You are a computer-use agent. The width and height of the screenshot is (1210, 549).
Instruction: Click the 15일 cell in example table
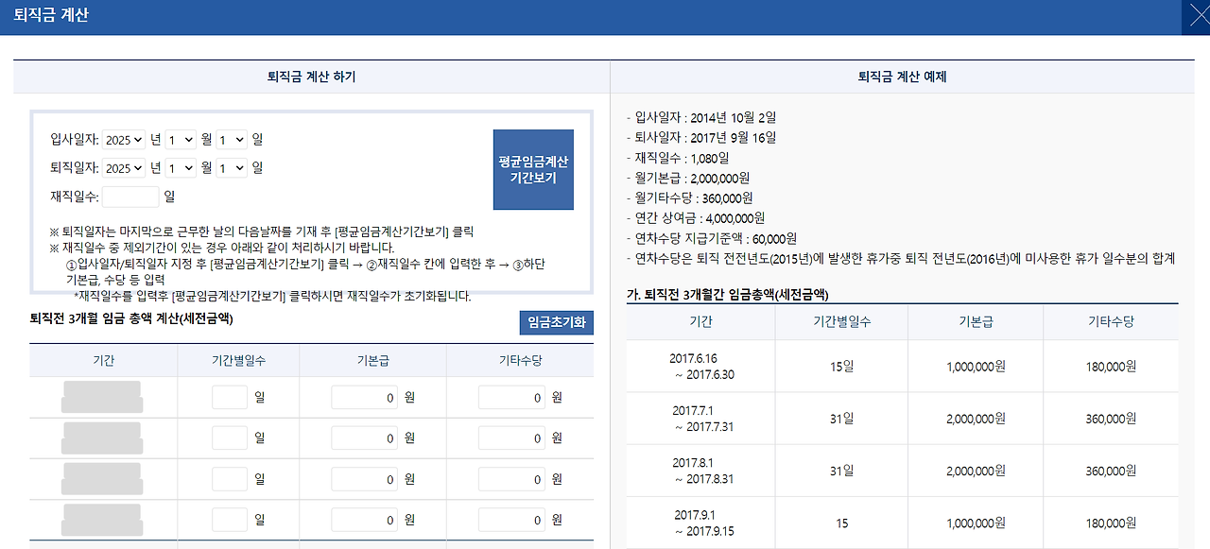tap(841, 367)
